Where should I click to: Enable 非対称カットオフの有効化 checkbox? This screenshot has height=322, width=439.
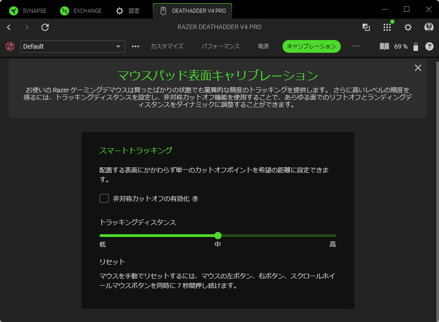(x=104, y=198)
